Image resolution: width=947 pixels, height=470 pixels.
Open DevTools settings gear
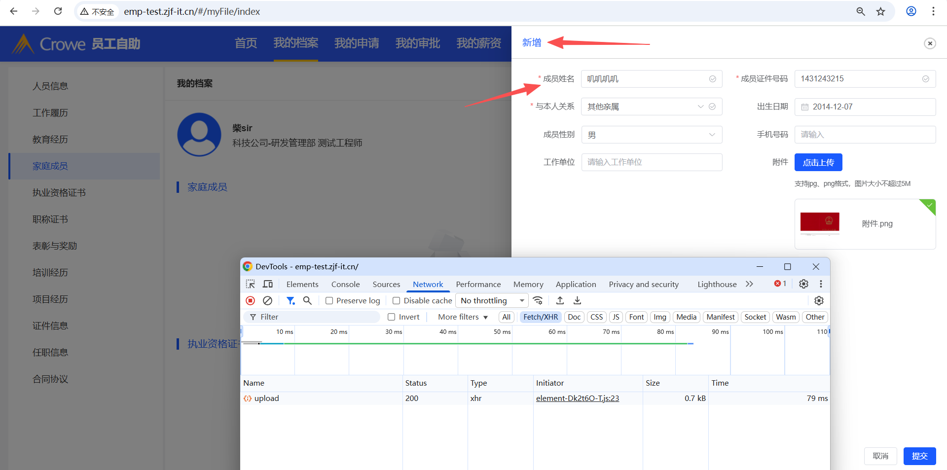pos(803,284)
